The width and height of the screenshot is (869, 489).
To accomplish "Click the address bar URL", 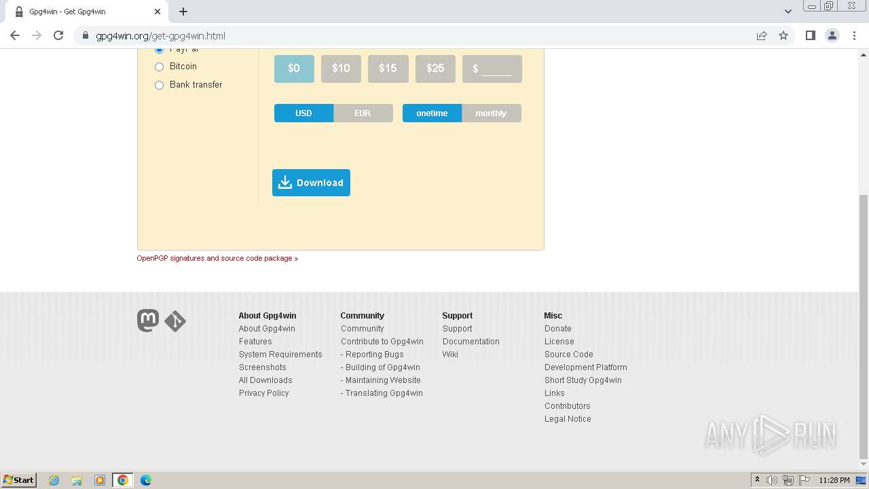I will click(161, 36).
